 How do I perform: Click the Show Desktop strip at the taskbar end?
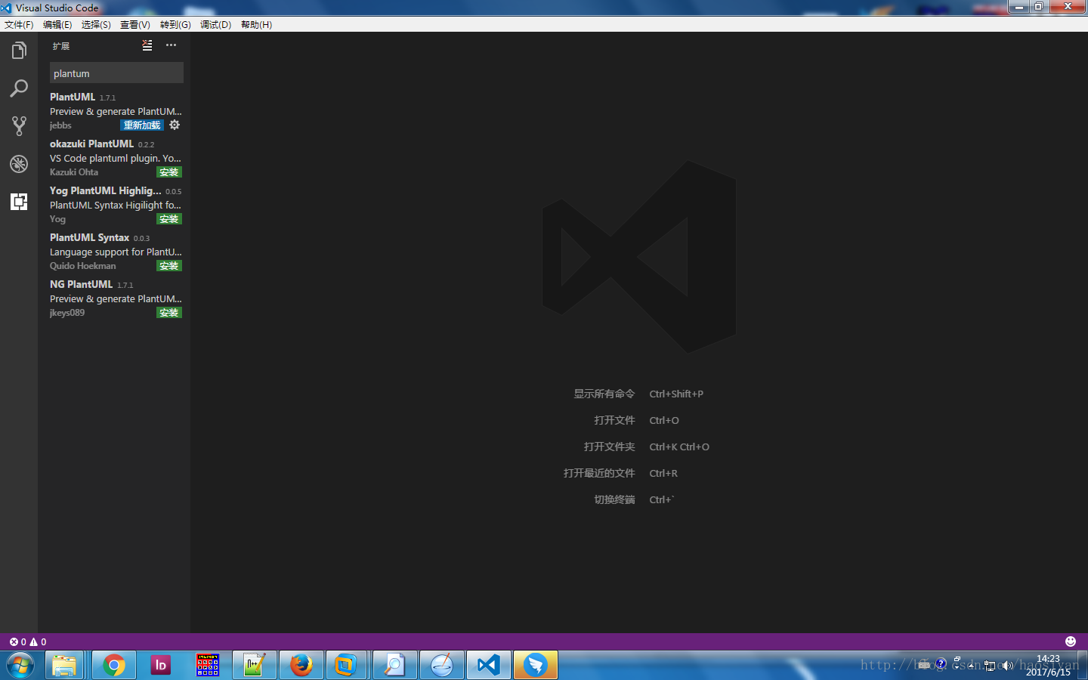point(1082,666)
